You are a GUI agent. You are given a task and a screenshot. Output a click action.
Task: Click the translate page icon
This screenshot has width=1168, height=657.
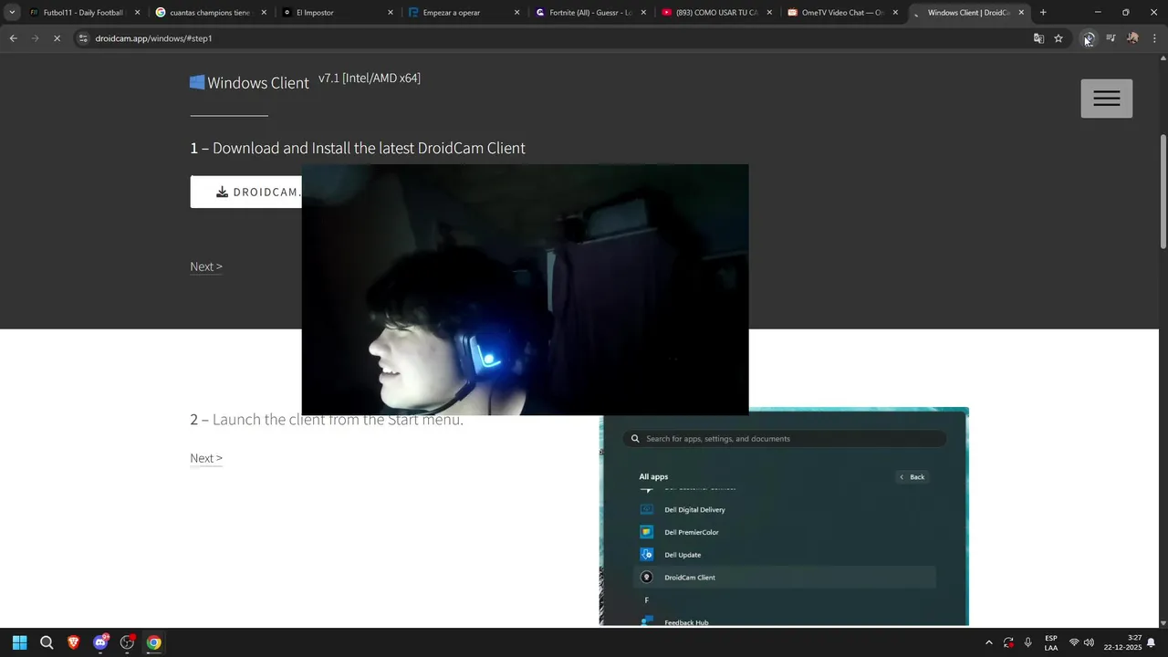point(1038,38)
